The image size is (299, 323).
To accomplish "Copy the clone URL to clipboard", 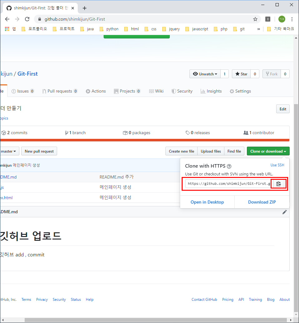I will [279, 184].
